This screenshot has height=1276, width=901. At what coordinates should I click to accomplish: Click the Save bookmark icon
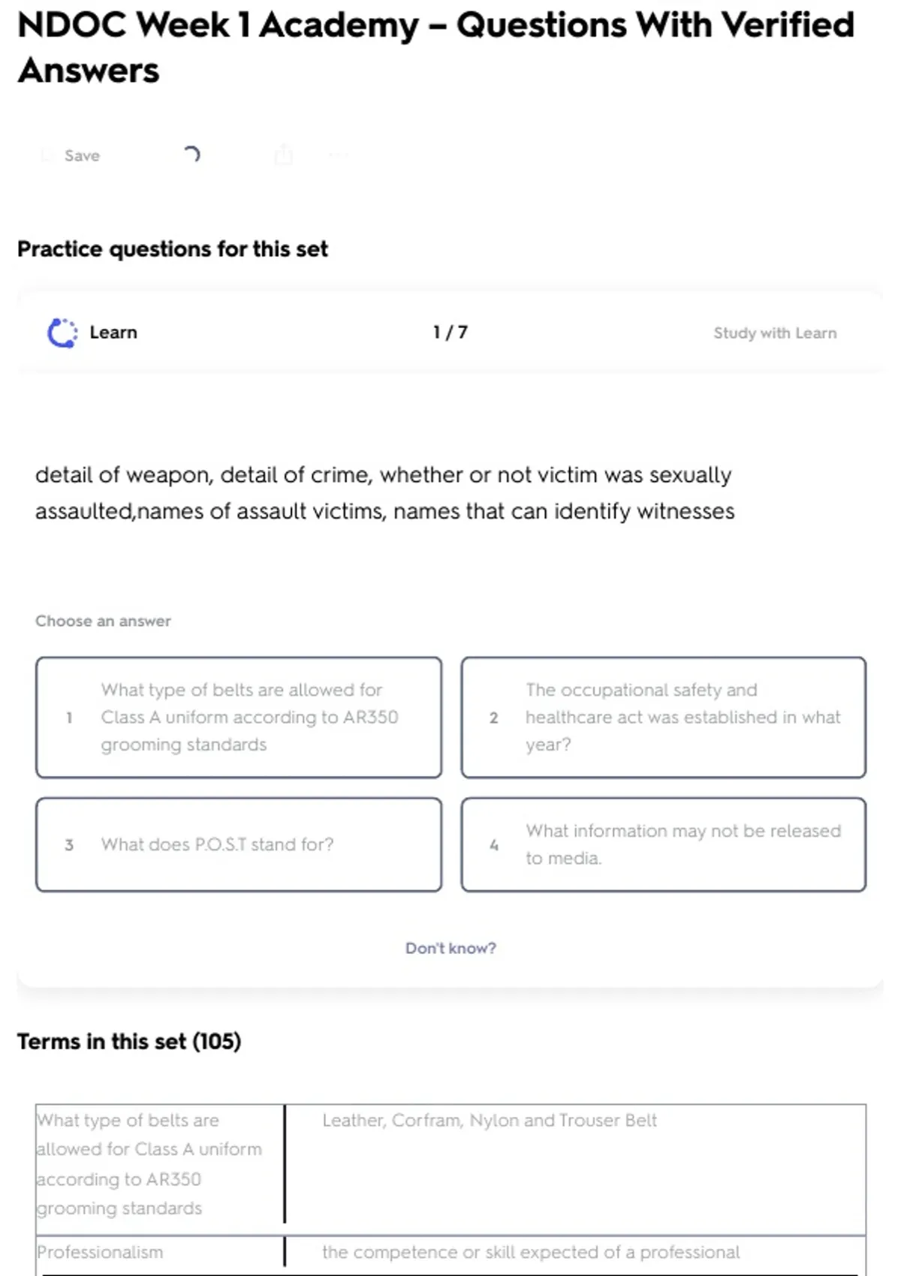coord(48,155)
